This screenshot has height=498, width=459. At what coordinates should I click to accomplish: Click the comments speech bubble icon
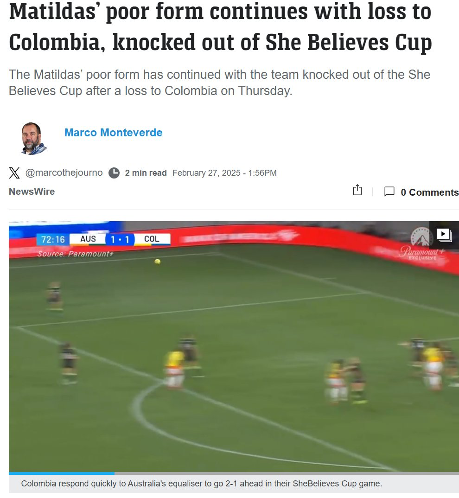tap(389, 192)
